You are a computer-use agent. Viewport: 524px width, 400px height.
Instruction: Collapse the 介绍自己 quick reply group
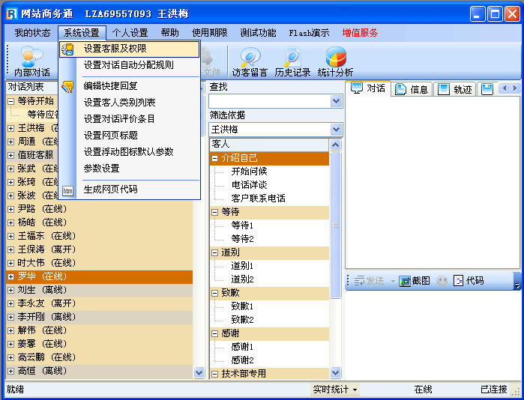[x=215, y=158]
